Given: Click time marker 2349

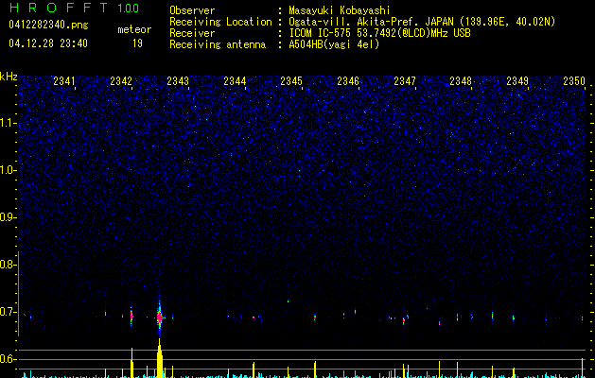Looking at the screenshot, I should 517,80.
